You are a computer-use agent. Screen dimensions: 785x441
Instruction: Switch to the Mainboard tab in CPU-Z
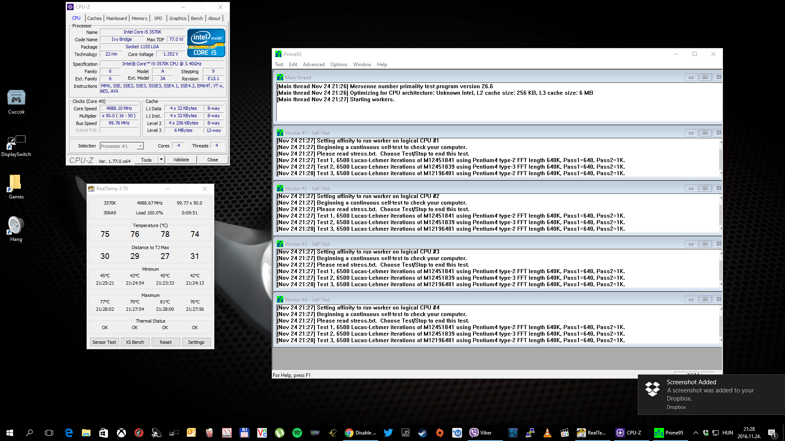pos(117,18)
